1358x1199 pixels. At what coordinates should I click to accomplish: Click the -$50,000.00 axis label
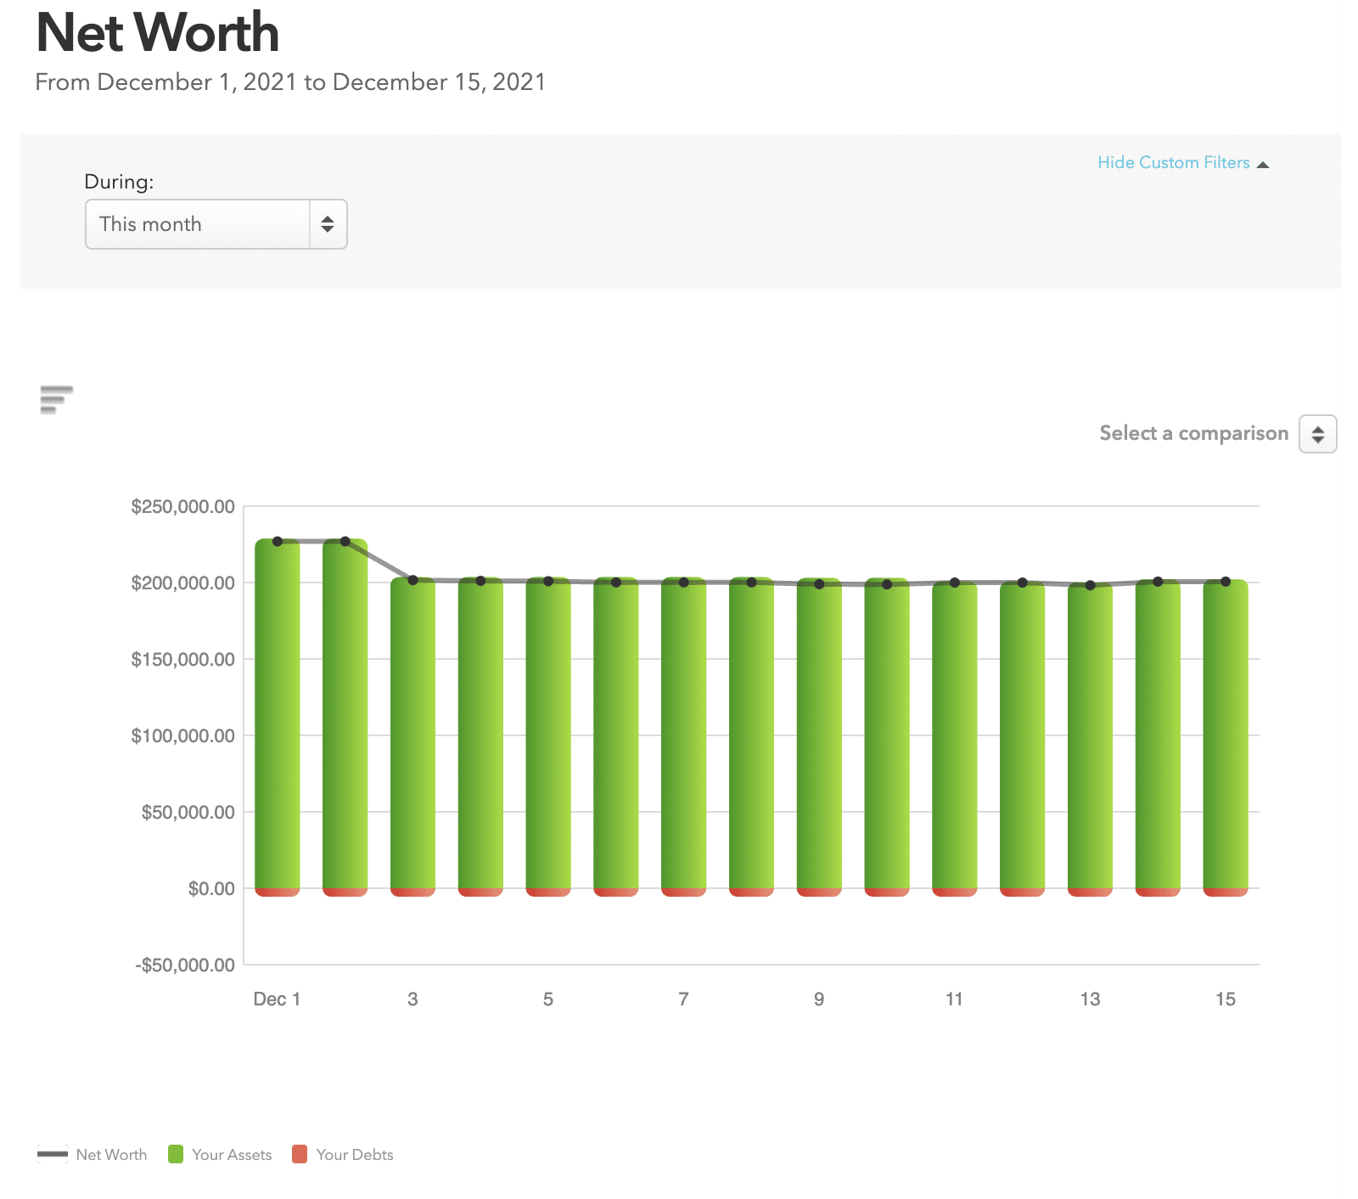(185, 965)
